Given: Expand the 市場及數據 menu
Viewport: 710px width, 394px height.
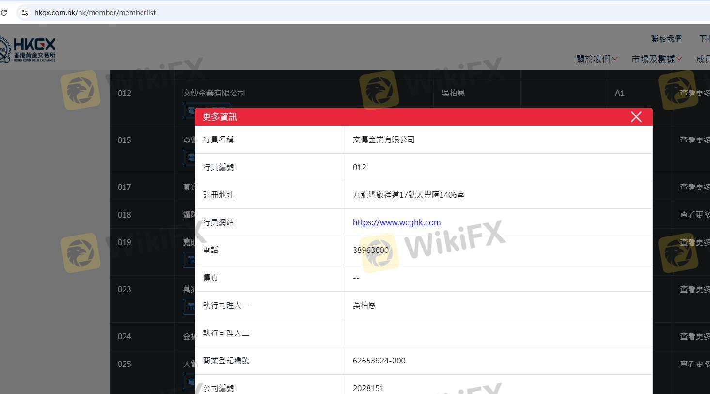Looking at the screenshot, I should click(x=657, y=59).
